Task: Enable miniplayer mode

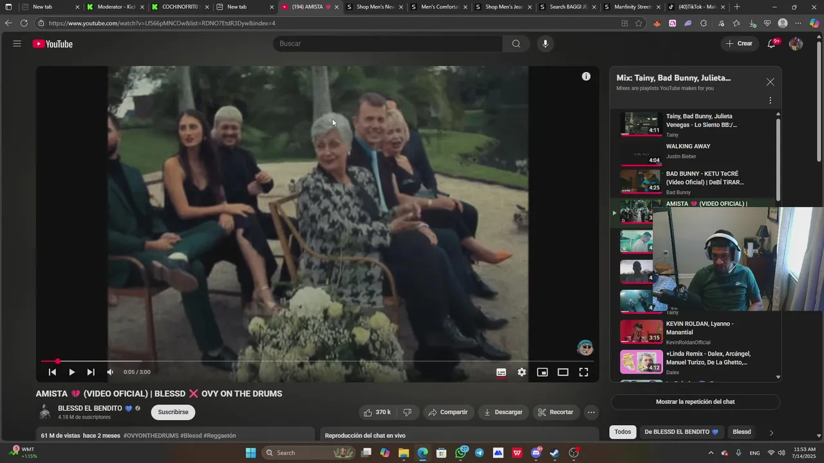Action: [x=542, y=372]
